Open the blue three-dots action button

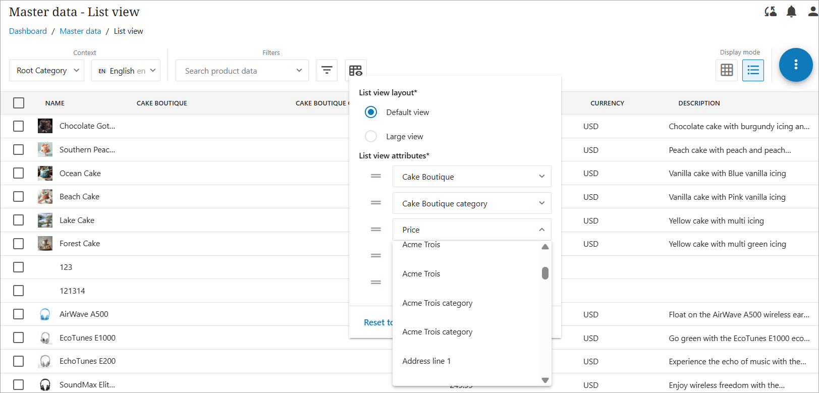pyautogui.click(x=795, y=65)
